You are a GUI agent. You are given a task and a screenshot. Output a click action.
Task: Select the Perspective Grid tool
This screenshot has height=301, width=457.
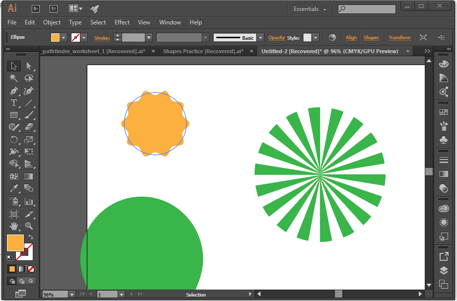[29, 163]
